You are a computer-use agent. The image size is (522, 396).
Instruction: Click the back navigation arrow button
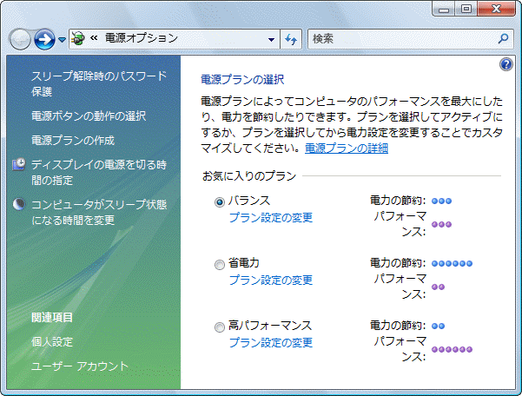20,39
